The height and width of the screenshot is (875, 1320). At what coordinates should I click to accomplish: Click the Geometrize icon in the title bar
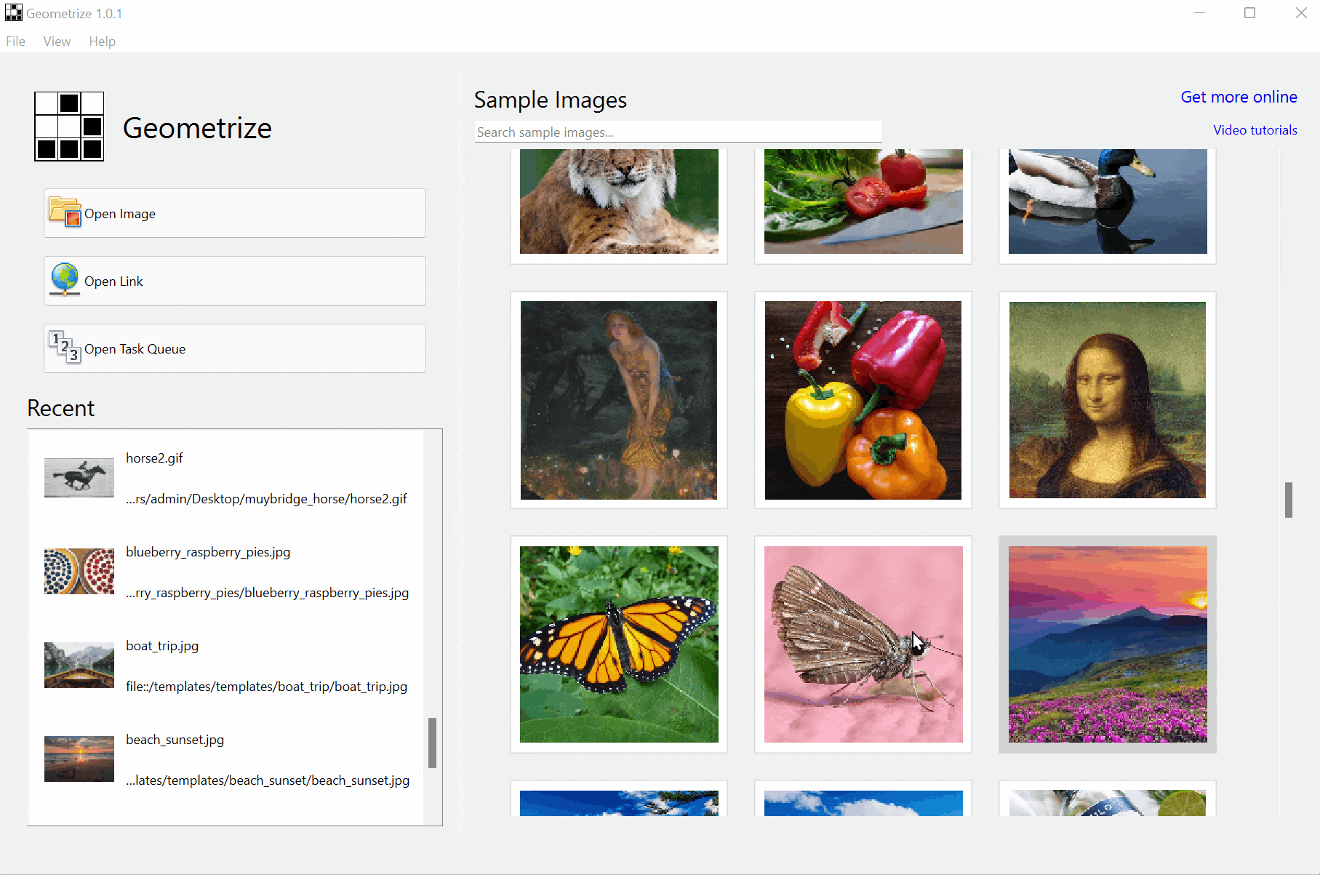click(14, 13)
